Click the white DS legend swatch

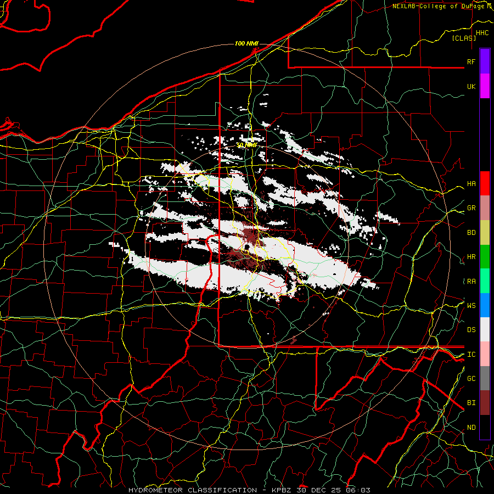[x=485, y=329]
